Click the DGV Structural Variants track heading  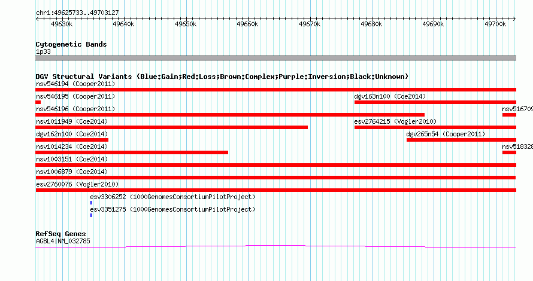(x=222, y=77)
